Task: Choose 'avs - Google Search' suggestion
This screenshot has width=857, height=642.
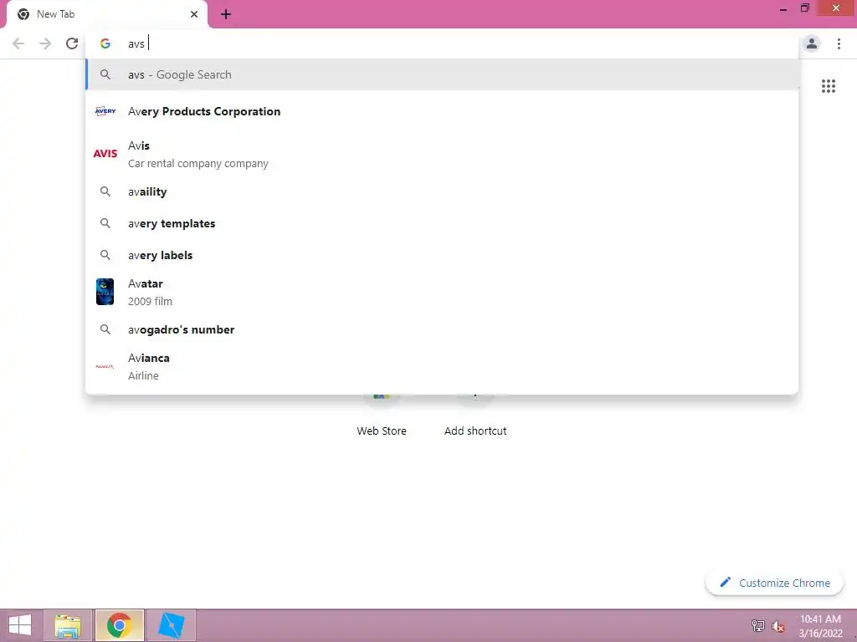Action: [442, 74]
